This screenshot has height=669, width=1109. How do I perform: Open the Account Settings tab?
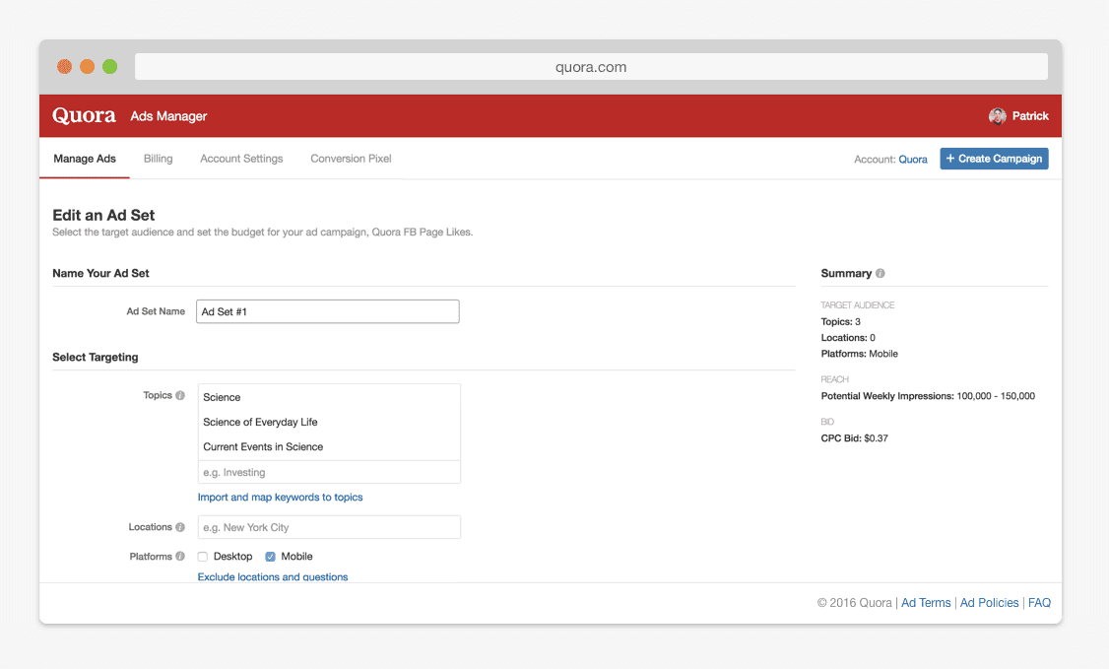pyautogui.click(x=241, y=159)
